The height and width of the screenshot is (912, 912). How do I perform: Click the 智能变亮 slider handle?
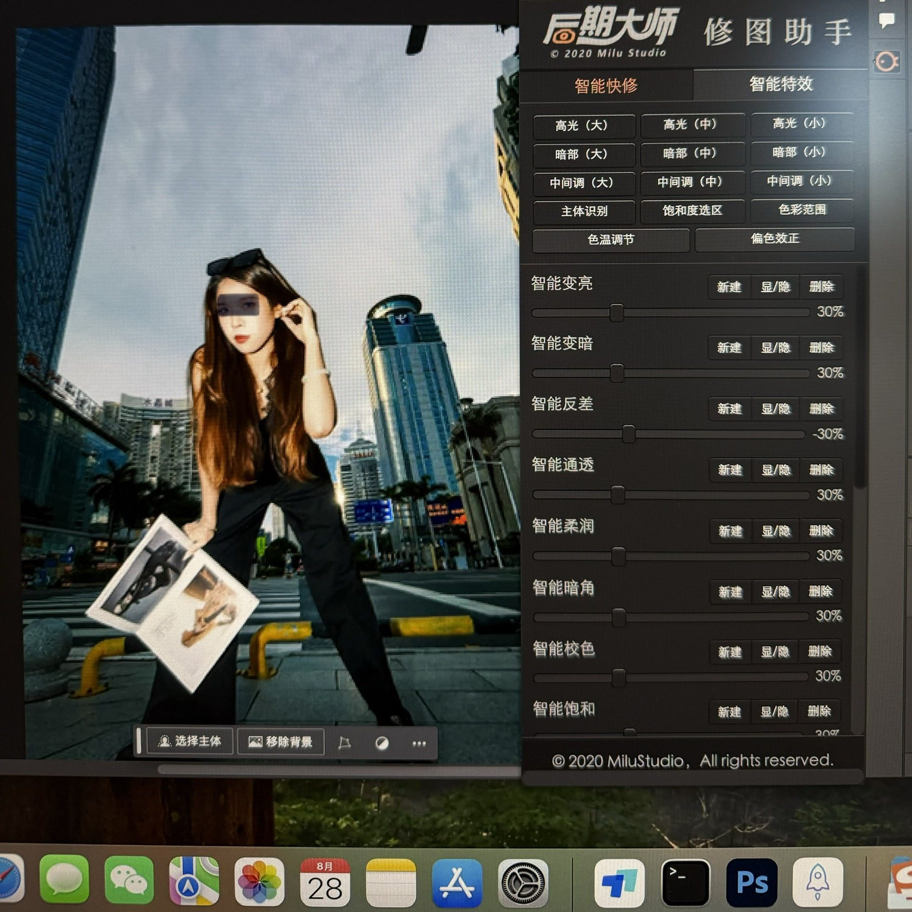(617, 313)
